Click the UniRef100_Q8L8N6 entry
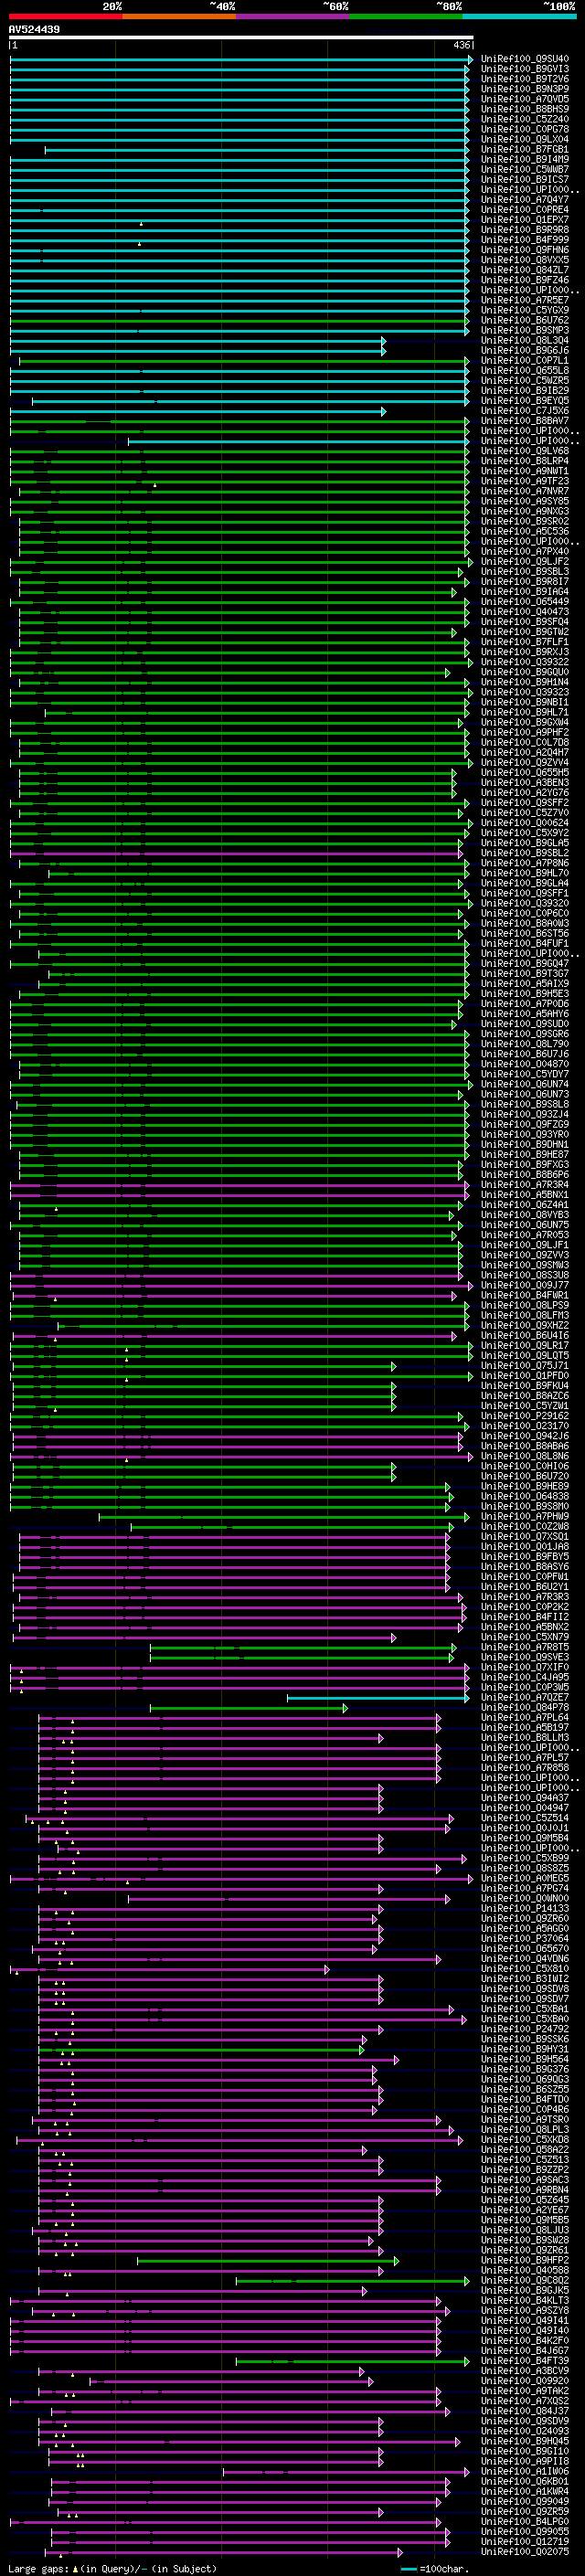Screen dimensions: 585x2576 click(525, 1456)
